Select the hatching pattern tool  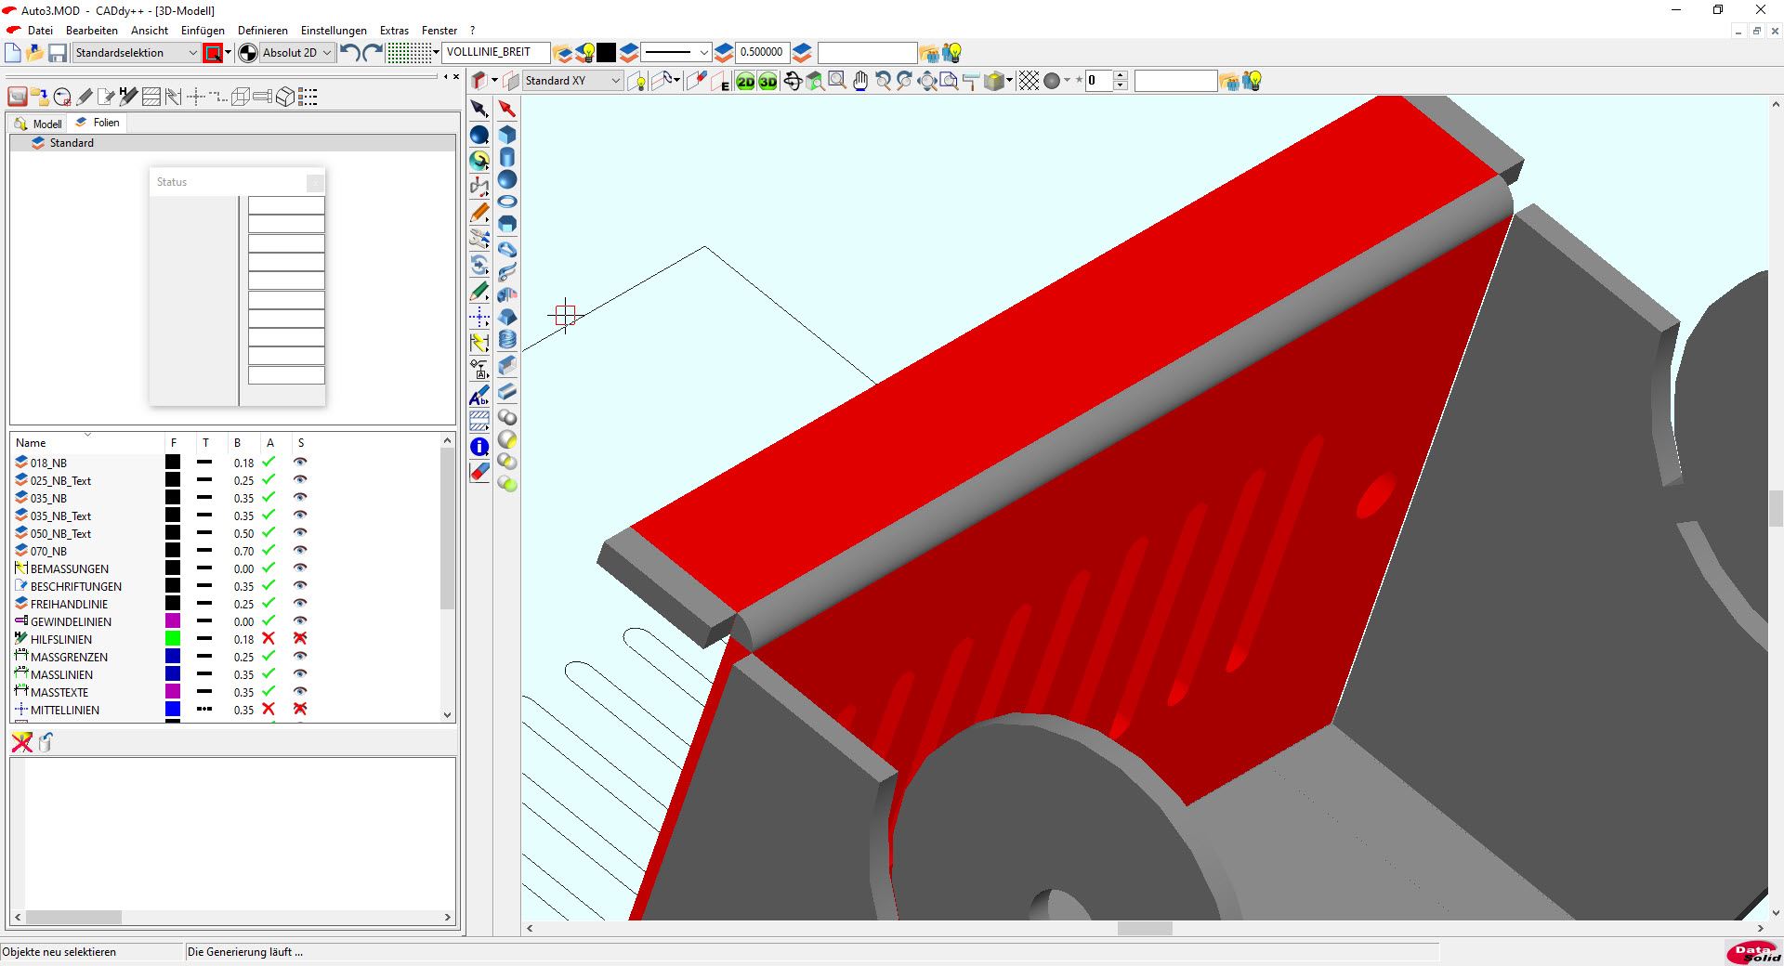point(479,420)
